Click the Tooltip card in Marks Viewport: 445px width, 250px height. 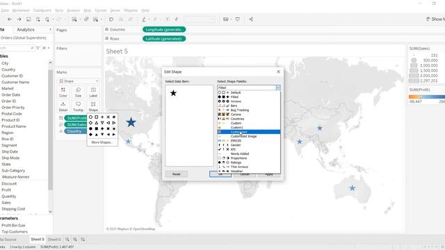tap(78, 106)
